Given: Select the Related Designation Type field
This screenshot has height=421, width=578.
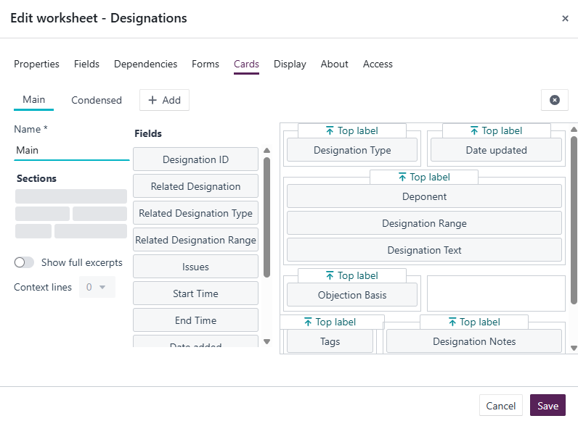Looking at the screenshot, I should (x=195, y=213).
